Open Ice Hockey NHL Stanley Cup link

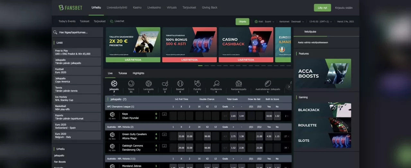point(77,98)
